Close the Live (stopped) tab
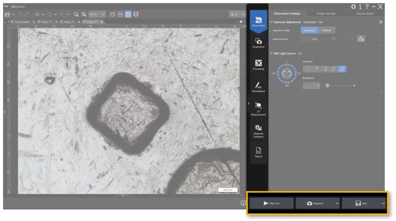The width and height of the screenshot is (396, 221). point(34,22)
